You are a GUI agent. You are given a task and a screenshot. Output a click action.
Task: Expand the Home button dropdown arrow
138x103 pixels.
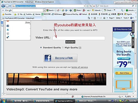(92, 18)
